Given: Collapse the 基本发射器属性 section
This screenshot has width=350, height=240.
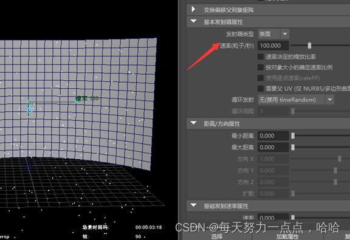Looking at the screenshot, I should tap(193, 21).
